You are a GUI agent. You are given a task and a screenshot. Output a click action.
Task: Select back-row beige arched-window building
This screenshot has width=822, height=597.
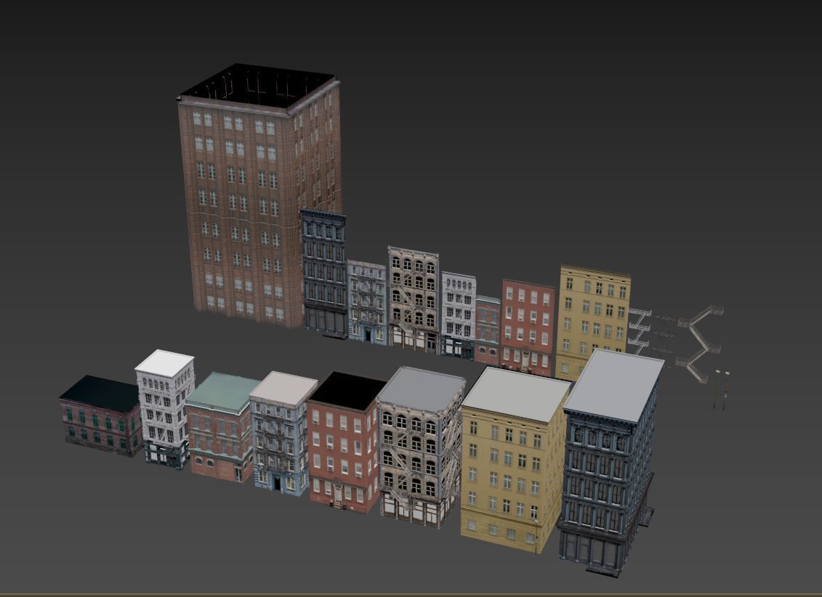tap(414, 299)
